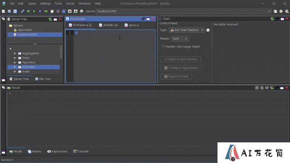Open the Query menu
Viewport: 290px width, 163px height.
tap(32, 4)
